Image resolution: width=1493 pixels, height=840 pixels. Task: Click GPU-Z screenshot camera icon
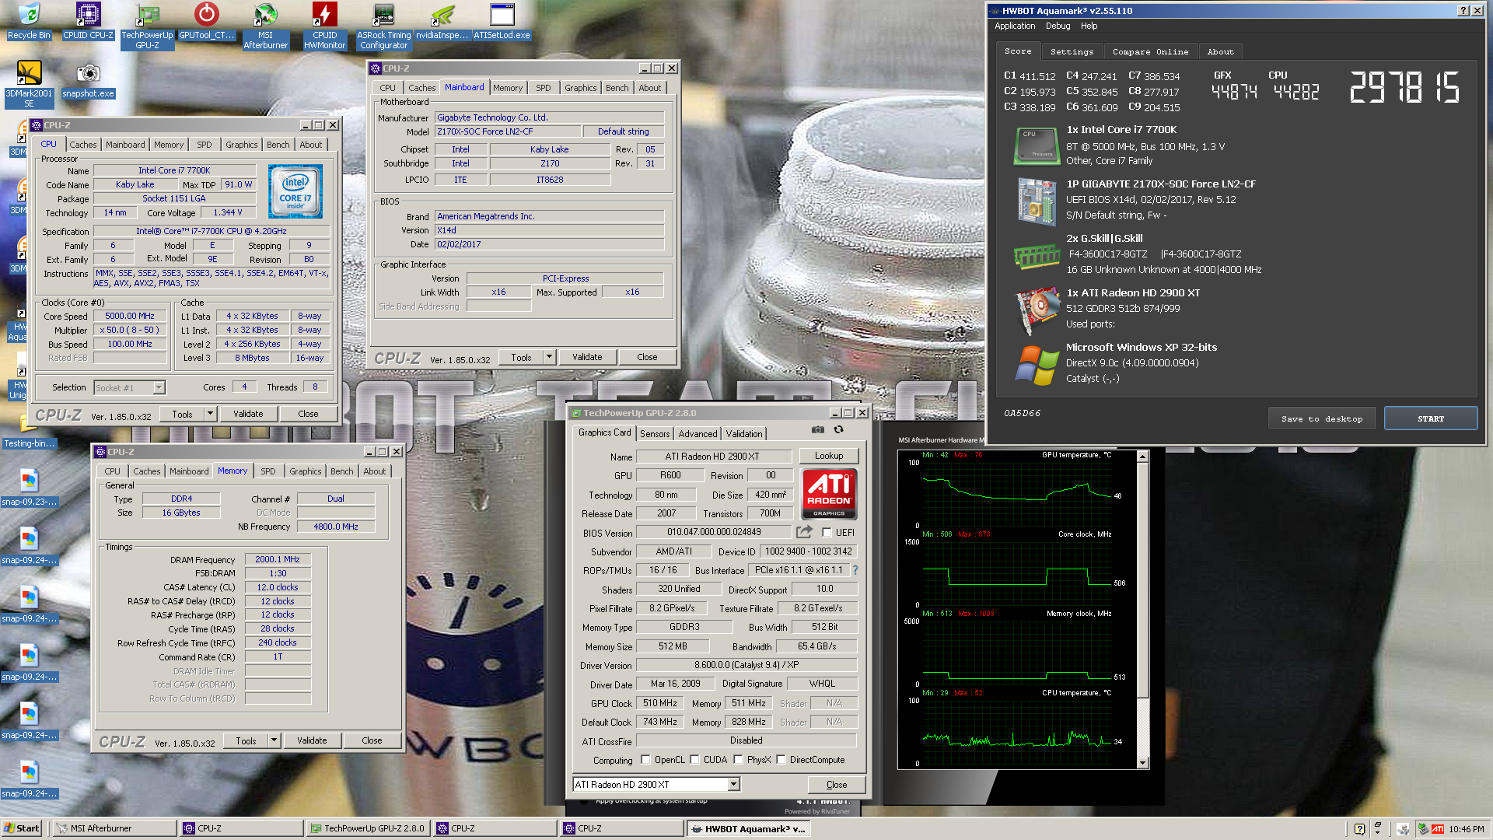point(817,429)
